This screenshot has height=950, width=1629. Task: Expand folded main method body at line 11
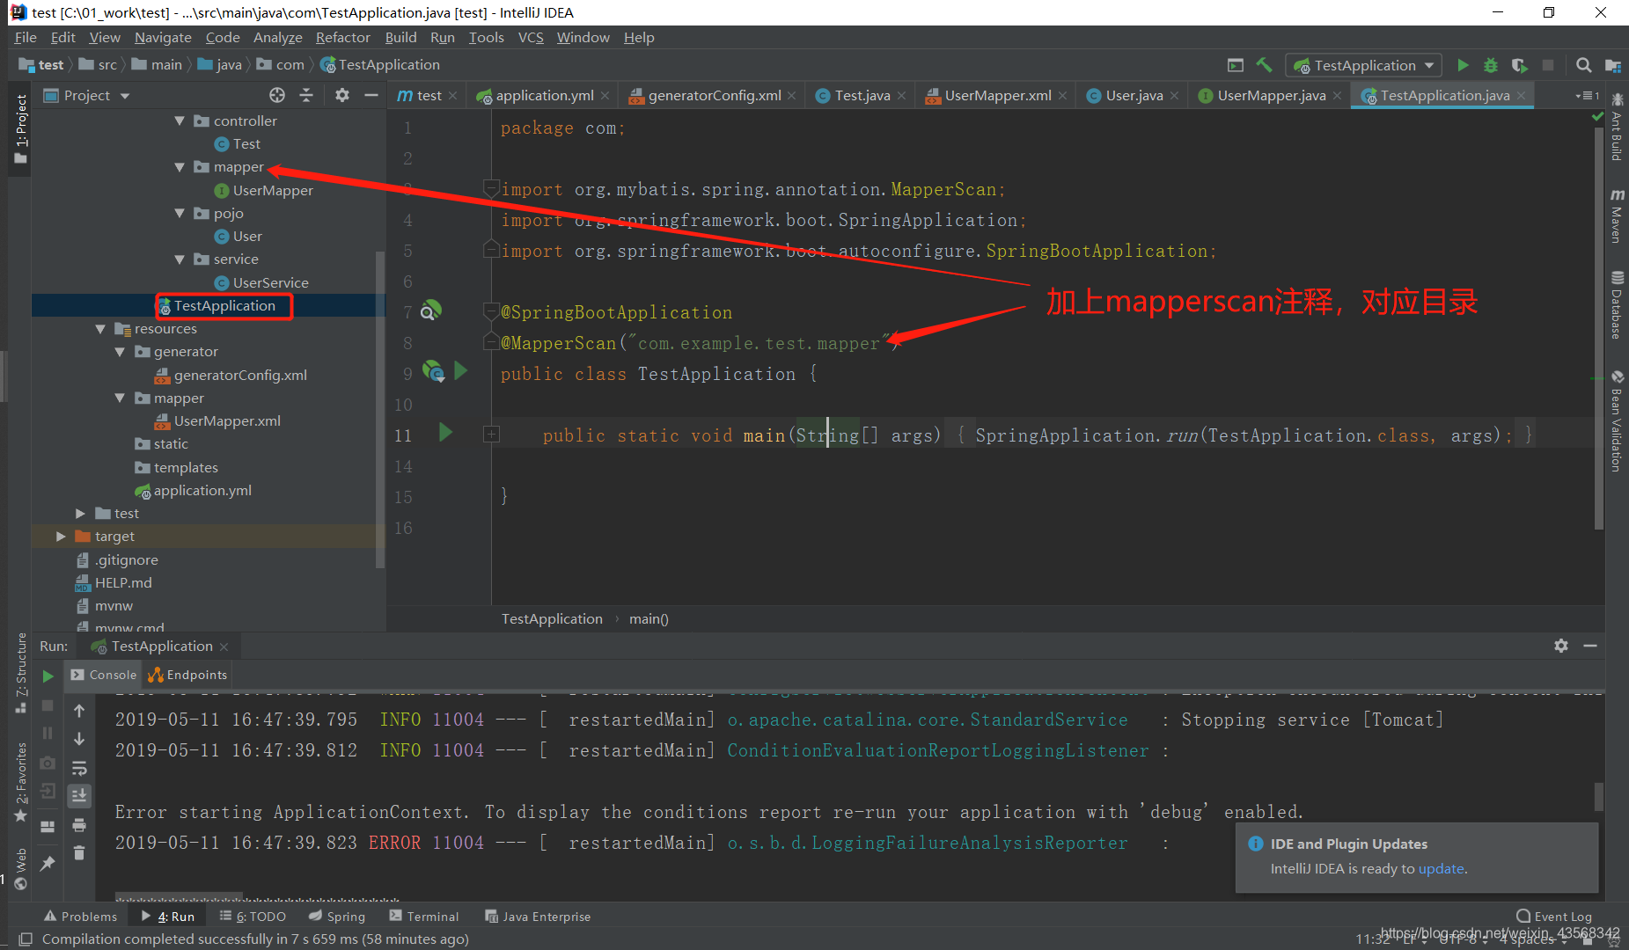(x=492, y=435)
